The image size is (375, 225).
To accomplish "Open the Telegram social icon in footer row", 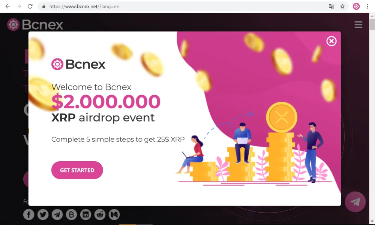I will click(x=57, y=214).
